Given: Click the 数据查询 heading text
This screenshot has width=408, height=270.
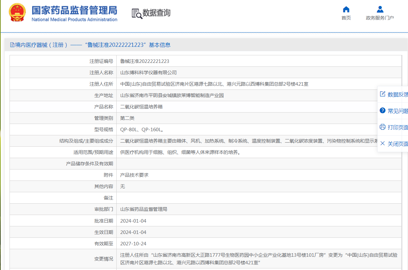Looking at the screenshot, I should click(157, 13).
